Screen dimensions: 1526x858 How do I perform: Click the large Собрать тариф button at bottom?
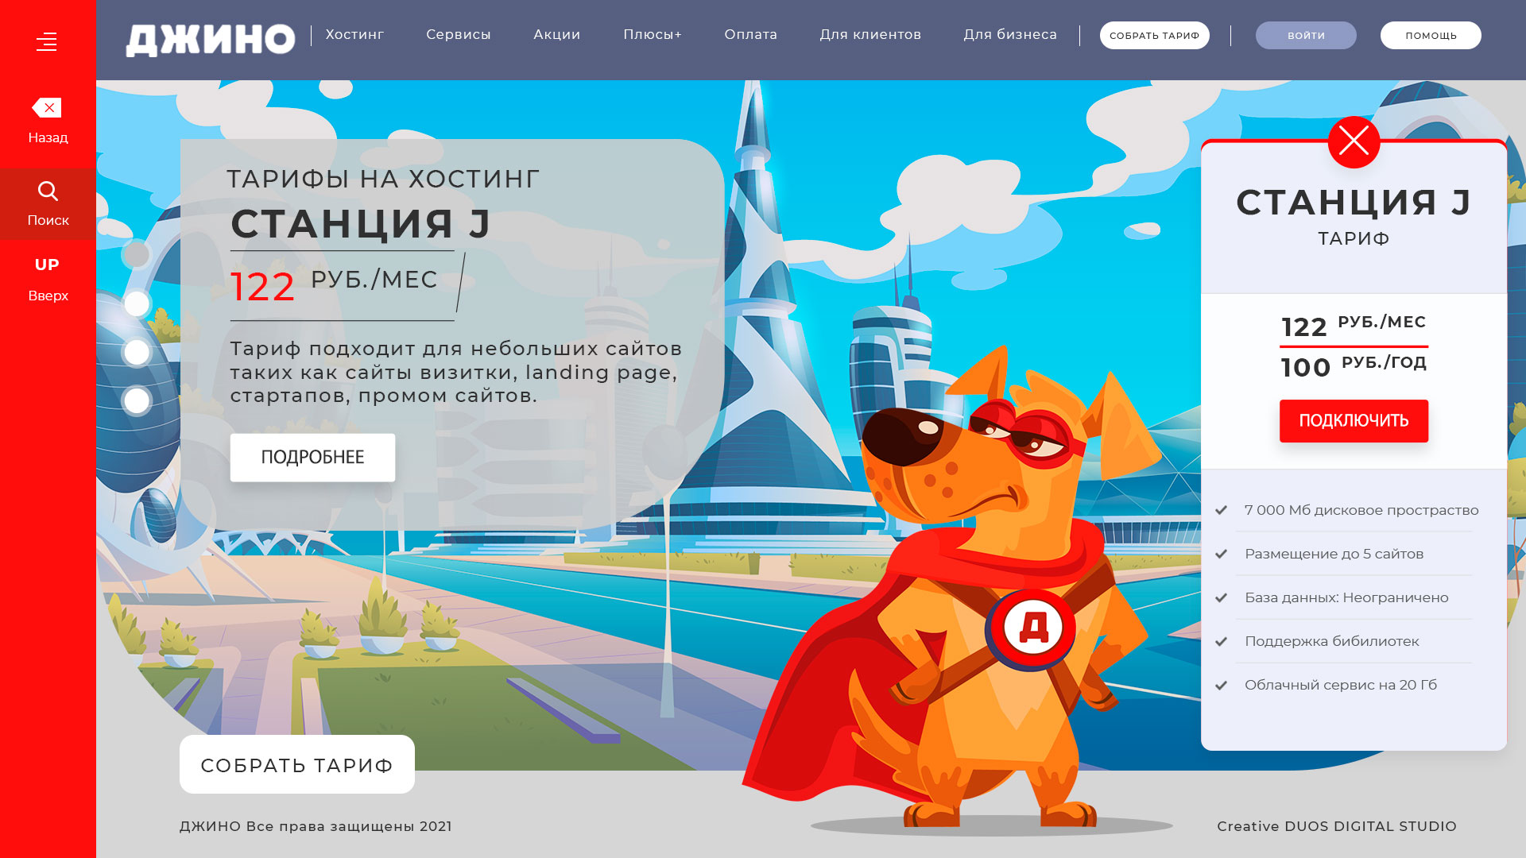(x=297, y=765)
